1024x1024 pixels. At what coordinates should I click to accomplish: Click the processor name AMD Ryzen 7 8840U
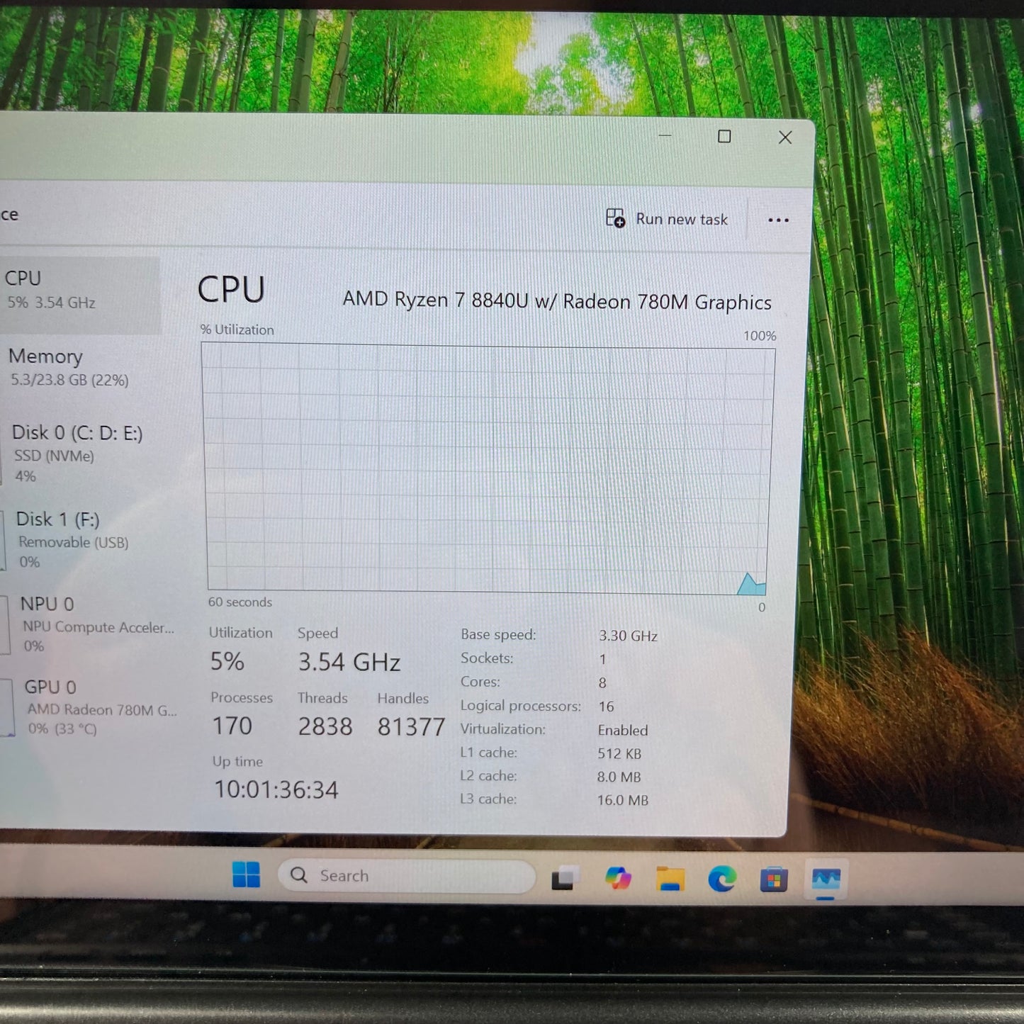[557, 300]
